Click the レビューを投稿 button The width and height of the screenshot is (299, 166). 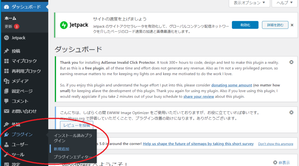point(77,125)
